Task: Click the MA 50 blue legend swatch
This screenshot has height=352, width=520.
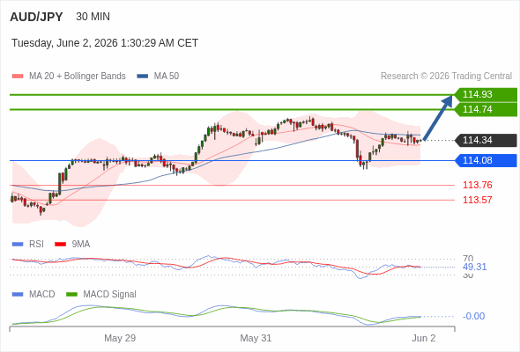Action: coord(143,77)
